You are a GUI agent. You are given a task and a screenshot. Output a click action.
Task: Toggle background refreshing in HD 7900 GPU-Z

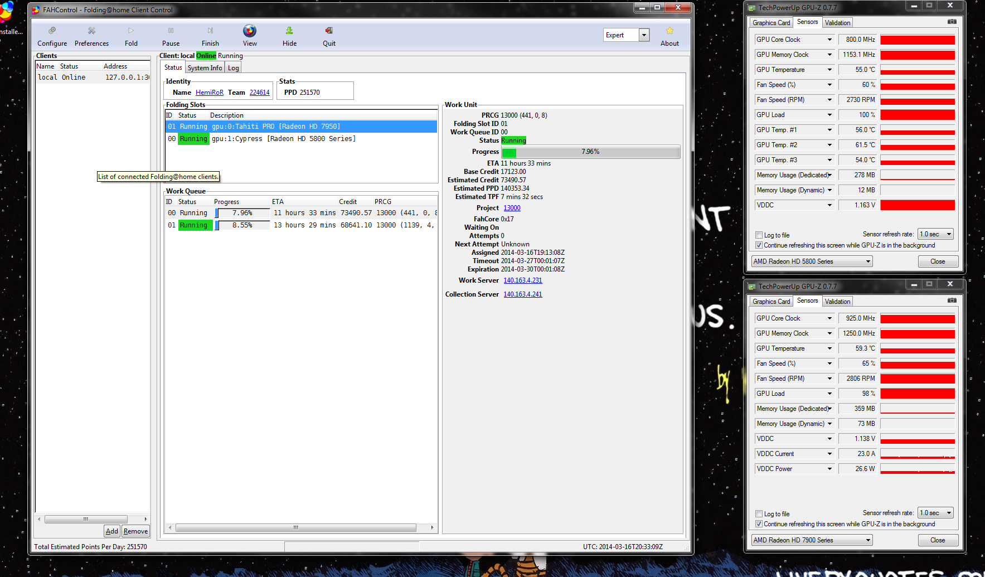(x=759, y=524)
